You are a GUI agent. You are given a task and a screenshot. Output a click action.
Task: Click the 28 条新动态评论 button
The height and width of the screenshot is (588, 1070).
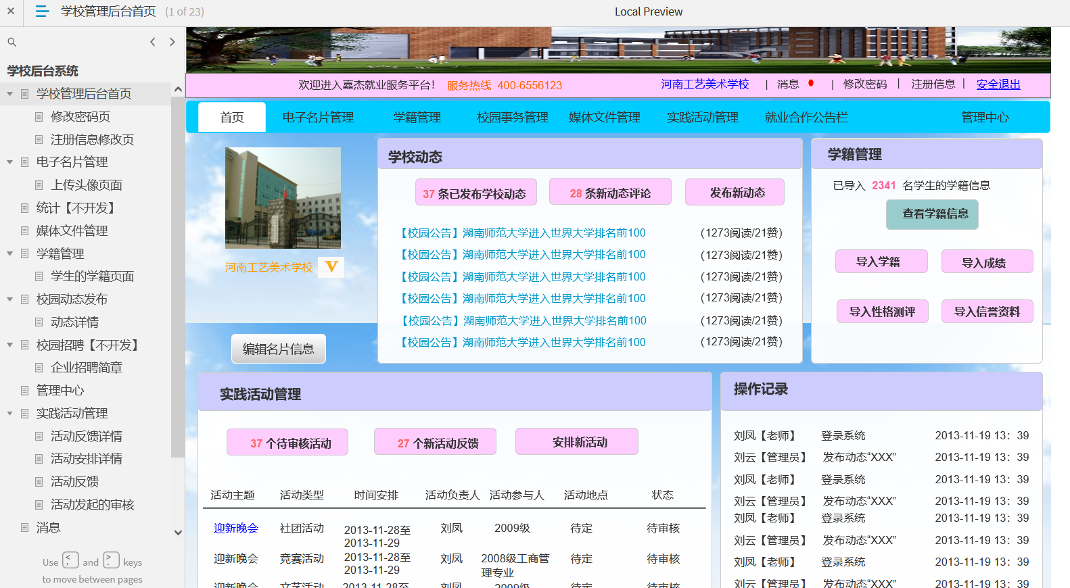pyautogui.click(x=610, y=192)
